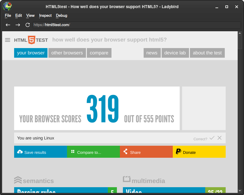Click the grid icon on Compare to
The image size is (244, 195).
point(73,151)
